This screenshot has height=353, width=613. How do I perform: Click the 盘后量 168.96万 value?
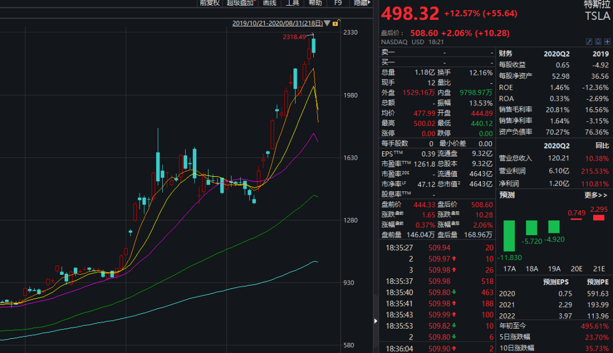coord(477,235)
